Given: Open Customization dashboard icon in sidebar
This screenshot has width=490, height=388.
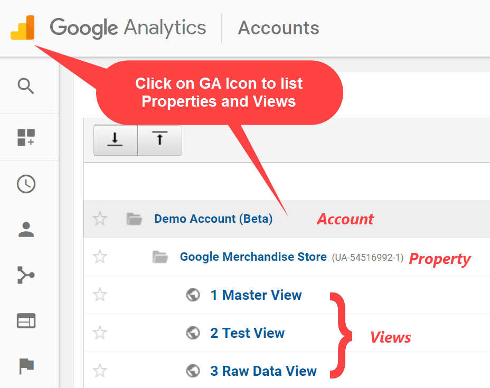Looking at the screenshot, I should pos(26,137).
